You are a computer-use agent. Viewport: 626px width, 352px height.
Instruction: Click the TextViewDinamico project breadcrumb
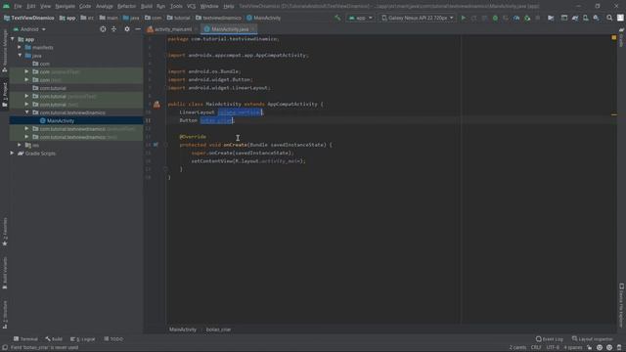28,18
